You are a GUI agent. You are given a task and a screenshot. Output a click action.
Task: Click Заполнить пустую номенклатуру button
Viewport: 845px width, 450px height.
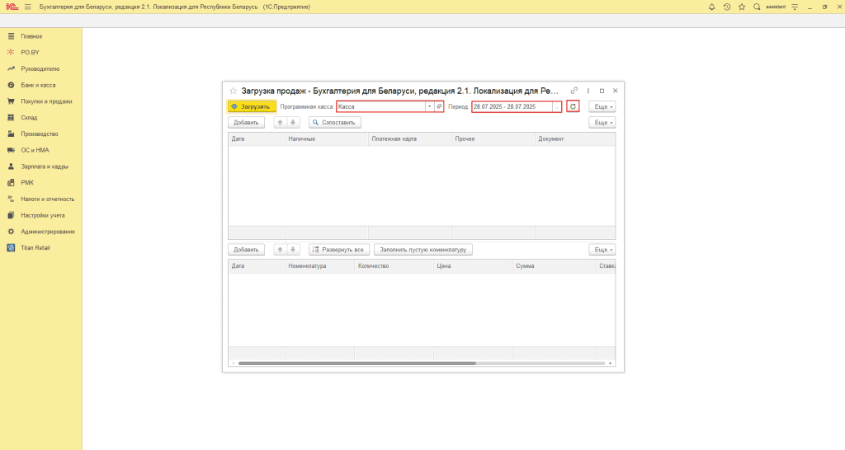pyautogui.click(x=423, y=250)
